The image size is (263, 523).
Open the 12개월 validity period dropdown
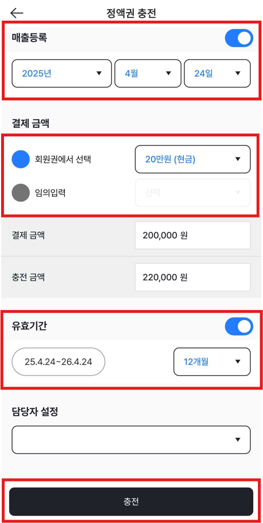click(212, 361)
